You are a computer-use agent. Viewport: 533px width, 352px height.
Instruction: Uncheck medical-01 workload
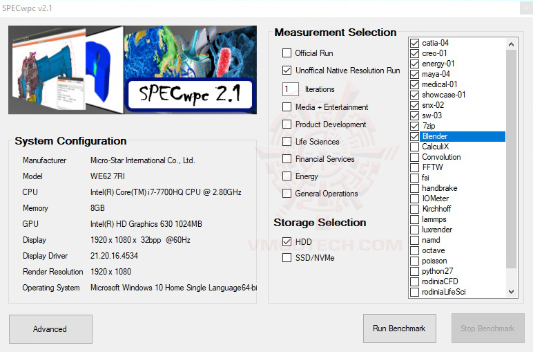point(414,84)
